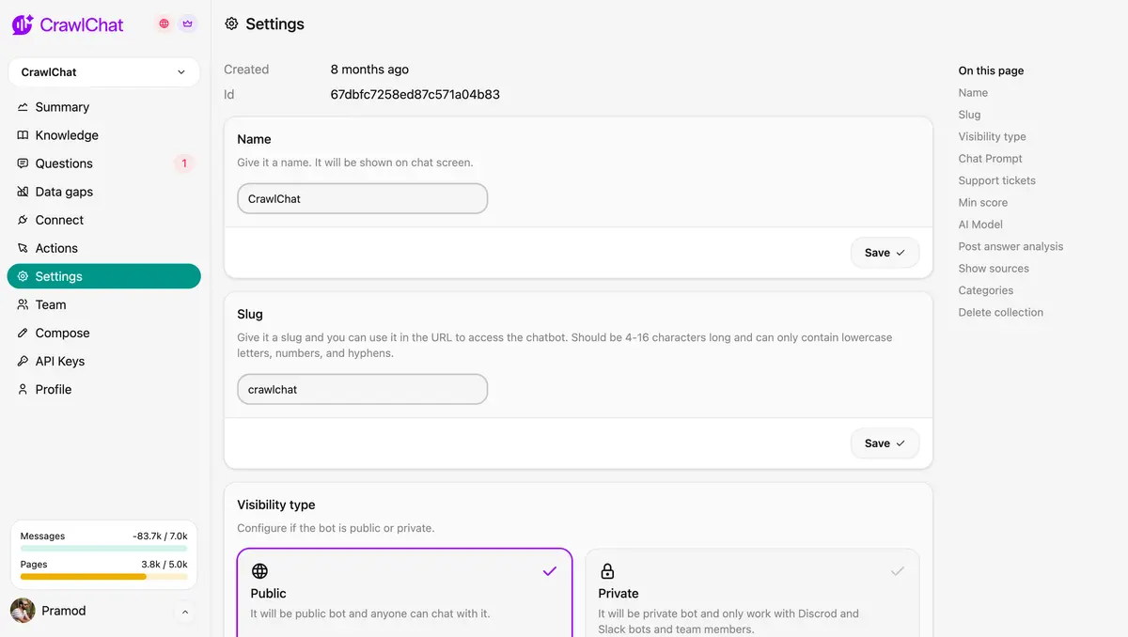Viewport: 1128px width, 637px height.
Task: Open the API Keys section
Action: tap(59, 360)
